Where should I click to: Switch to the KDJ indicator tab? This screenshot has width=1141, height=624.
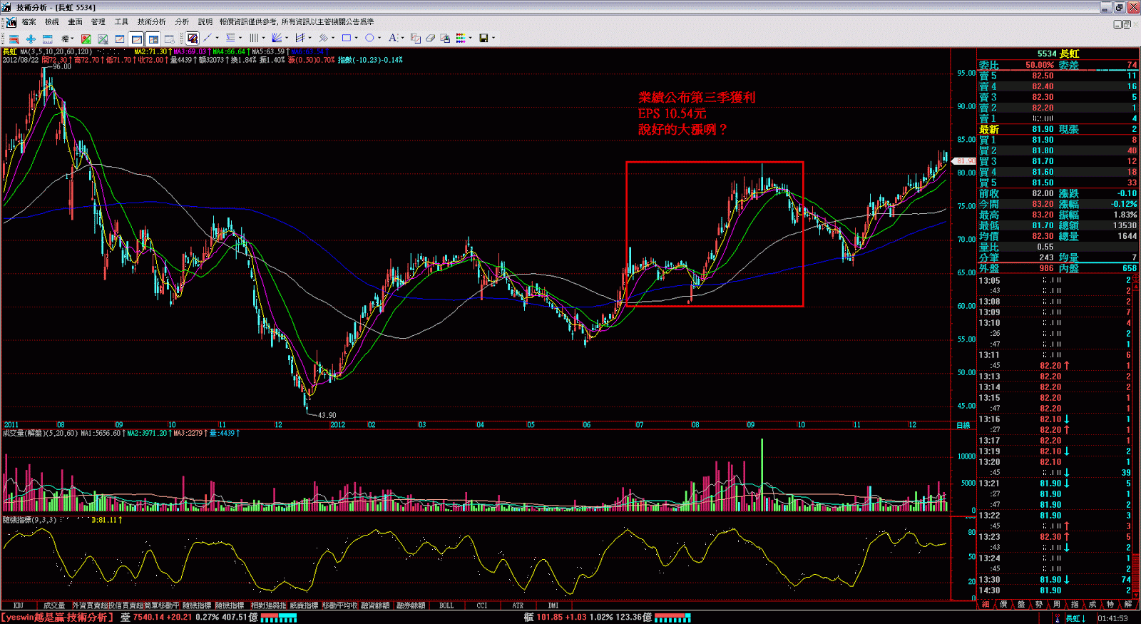tap(19, 605)
